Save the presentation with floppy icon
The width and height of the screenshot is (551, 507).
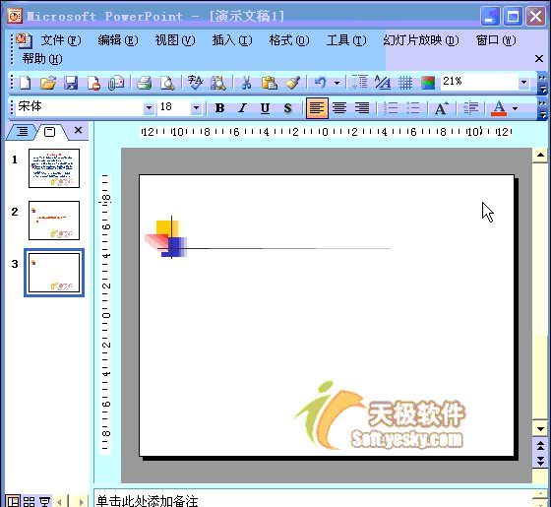[x=71, y=83]
